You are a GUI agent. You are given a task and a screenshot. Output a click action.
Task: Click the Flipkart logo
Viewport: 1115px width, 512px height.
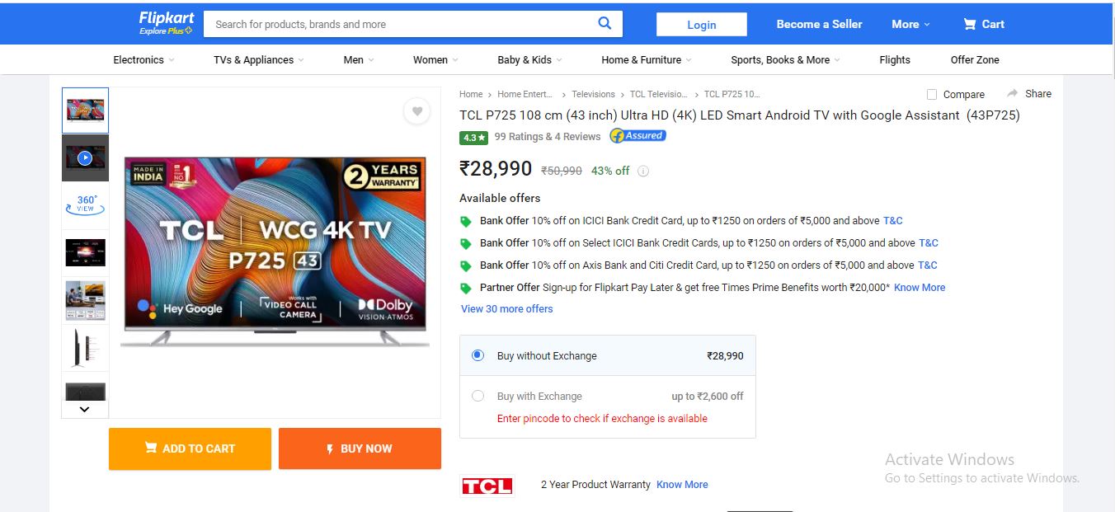(165, 22)
